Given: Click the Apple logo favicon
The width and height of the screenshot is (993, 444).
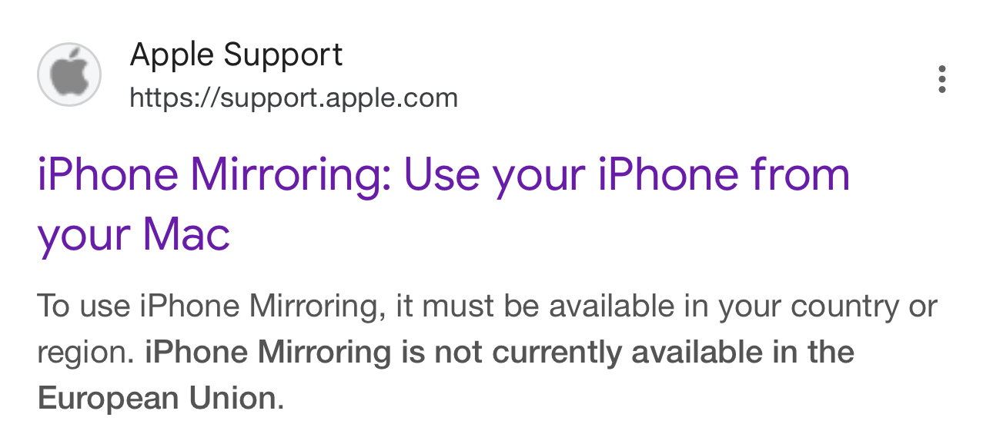Looking at the screenshot, I should pyautogui.click(x=69, y=75).
